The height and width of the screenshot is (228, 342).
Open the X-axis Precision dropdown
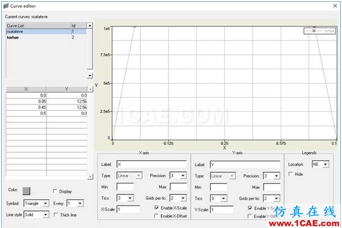pos(178,175)
